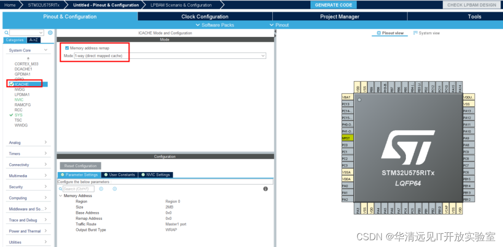
Task: Click the Reset Configuration button
Action: [x=80, y=166]
